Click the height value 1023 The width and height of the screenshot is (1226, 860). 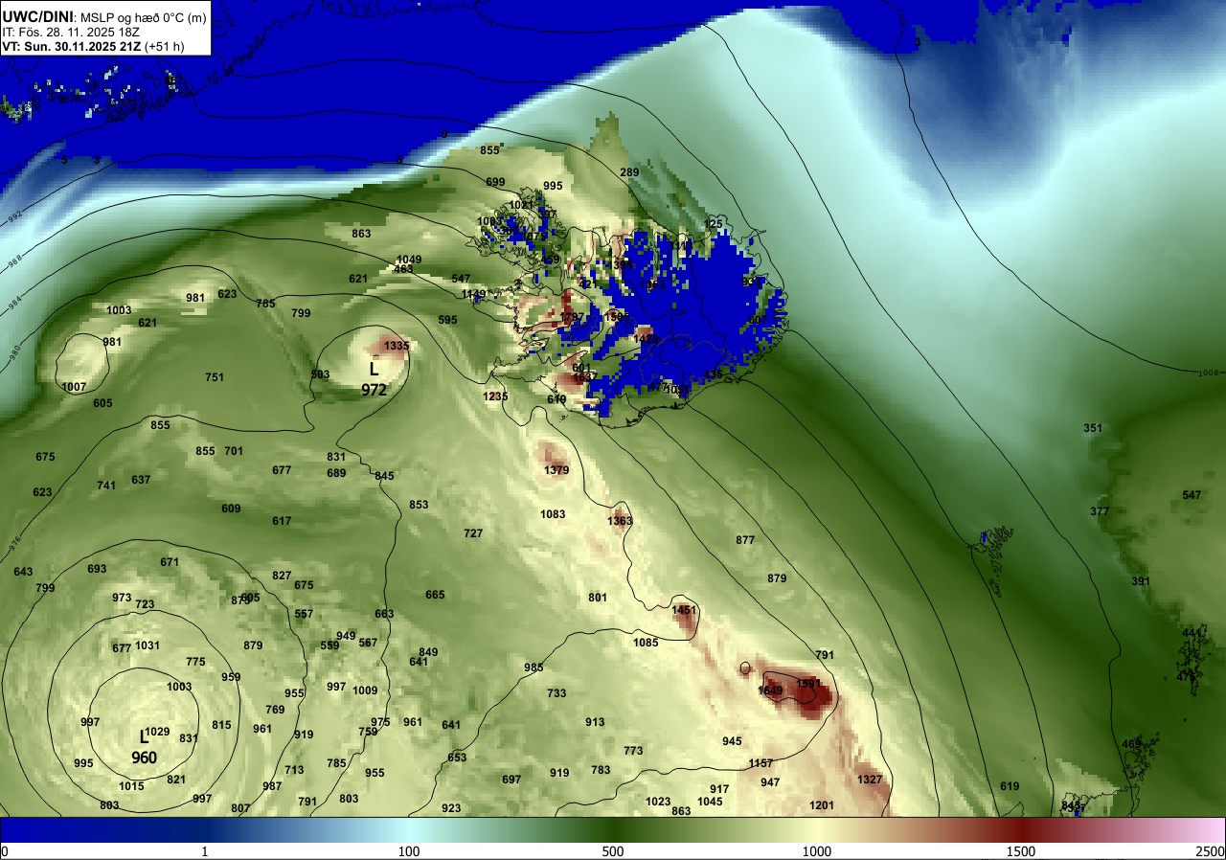658,802
